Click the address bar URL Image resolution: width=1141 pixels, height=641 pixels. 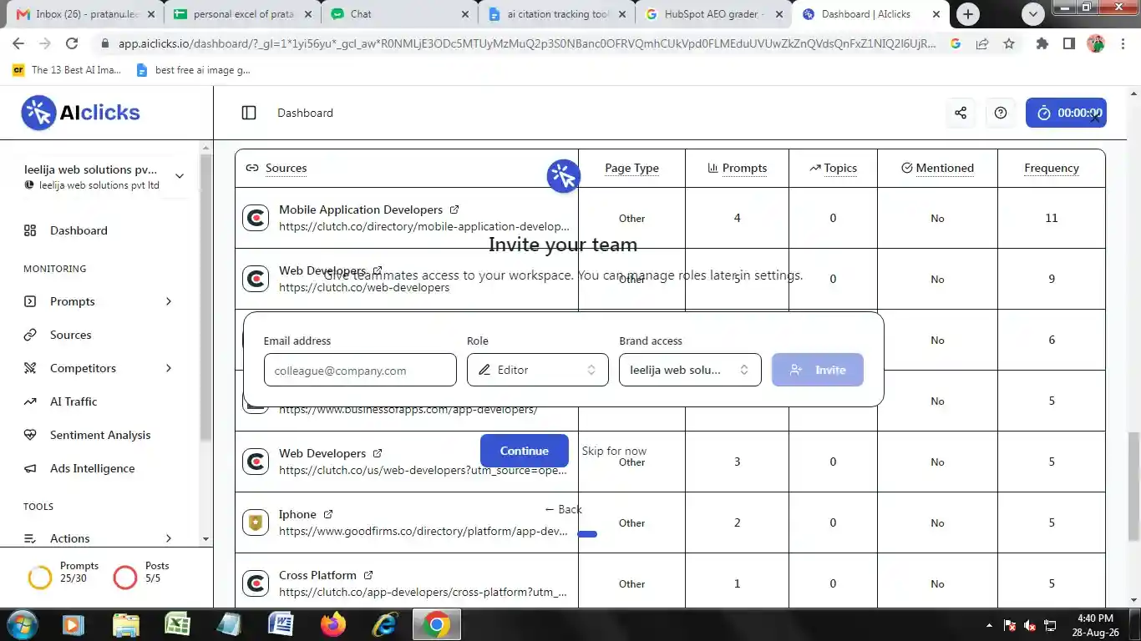click(x=526, y=44)
